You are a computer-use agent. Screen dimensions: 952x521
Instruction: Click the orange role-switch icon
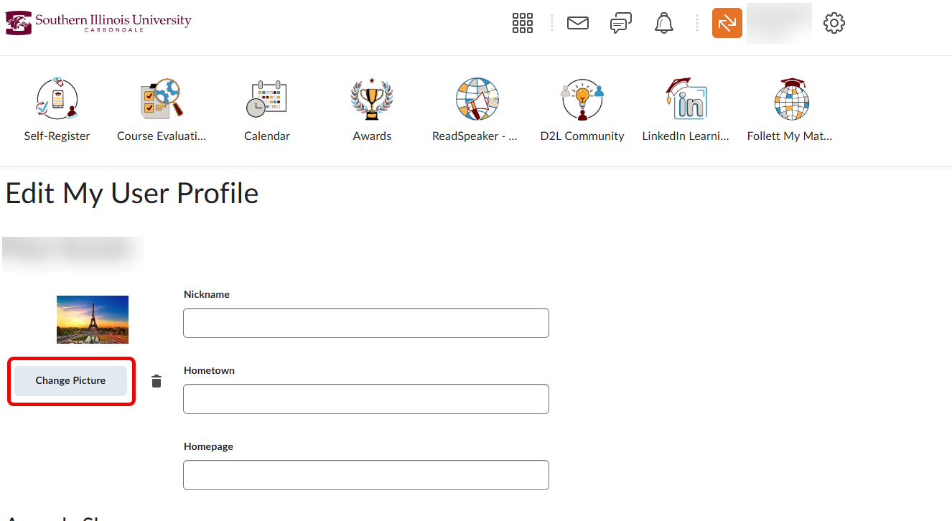coord(727,23)
